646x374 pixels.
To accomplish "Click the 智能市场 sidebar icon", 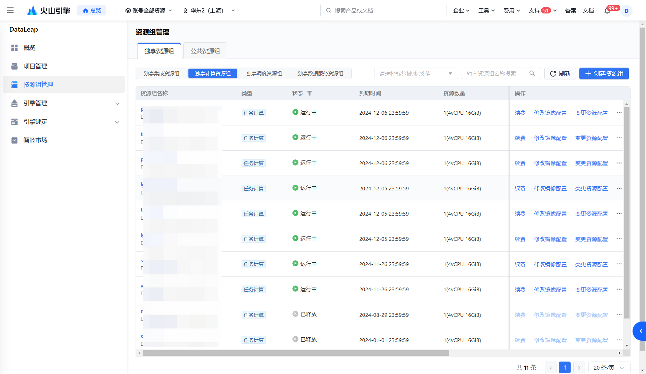I will tap(14, 140).
